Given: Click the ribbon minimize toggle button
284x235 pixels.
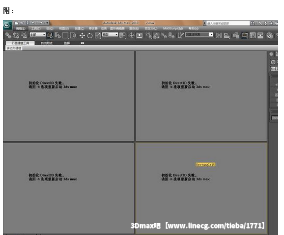Looking at the screenshot, I should pos(83,43).
